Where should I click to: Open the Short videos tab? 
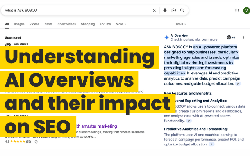coord(67,24)
